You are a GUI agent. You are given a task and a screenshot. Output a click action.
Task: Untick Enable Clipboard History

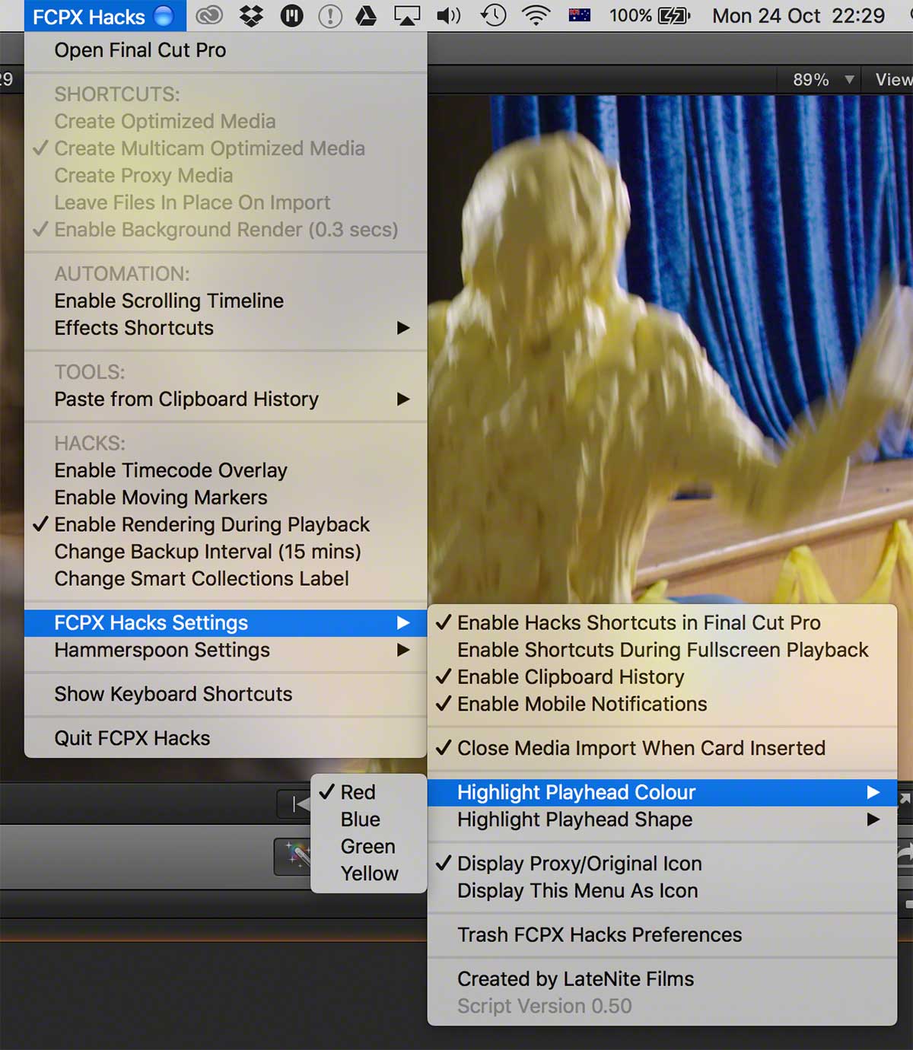coord(663,677)
